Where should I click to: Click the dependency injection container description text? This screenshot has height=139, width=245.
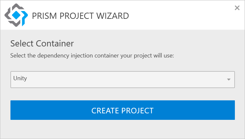pos(92,56)
